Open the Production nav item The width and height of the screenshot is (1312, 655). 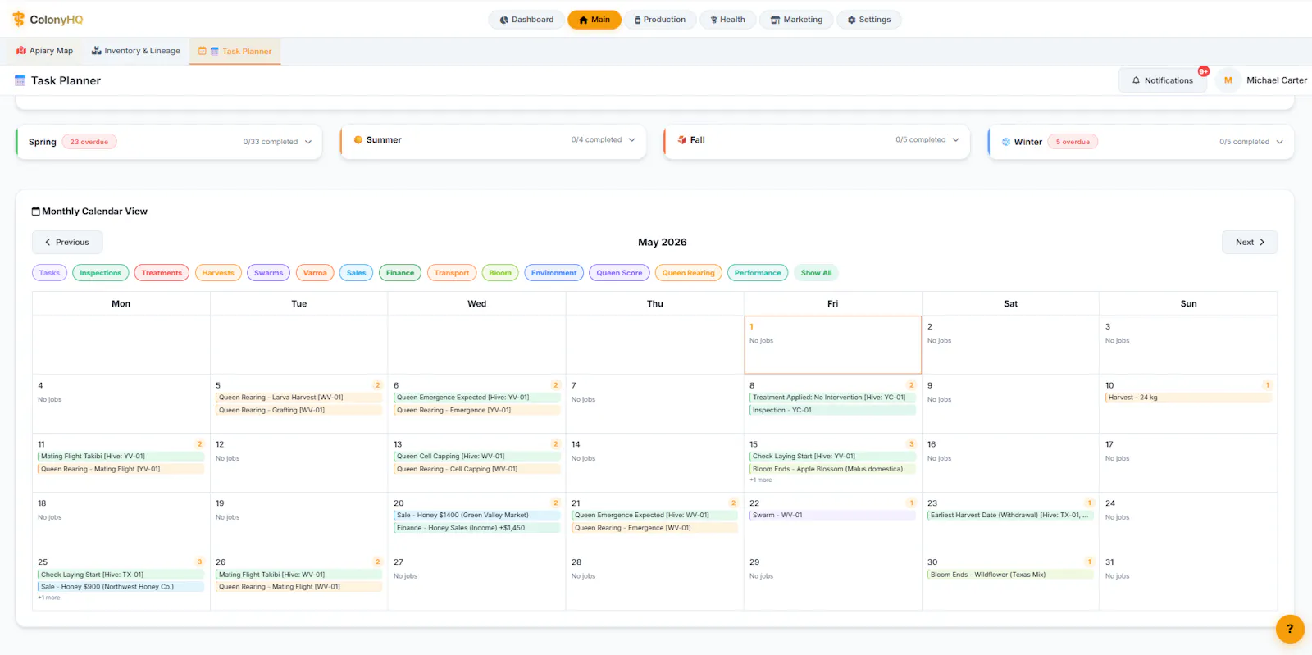(660, 20)
